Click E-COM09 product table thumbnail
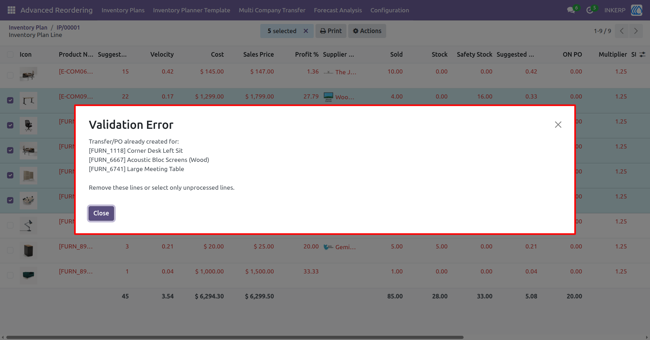The height and width of the screenshot is (340, 650). 28,100
